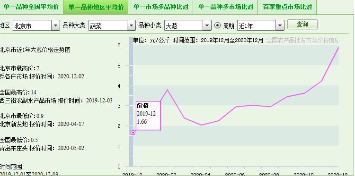Expand the 品种小类 dropdown arrow next to 大葱

coord(207,25)
